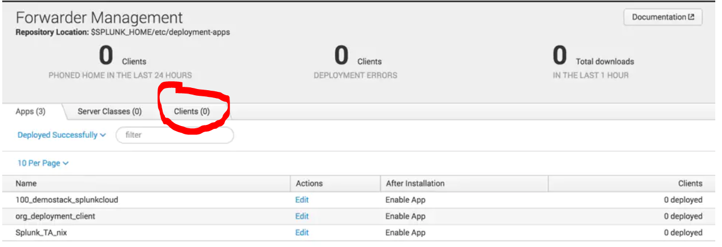Screen dimensions: 722x247
Task: Edit the org_deployment_client app
Action: 302,216
